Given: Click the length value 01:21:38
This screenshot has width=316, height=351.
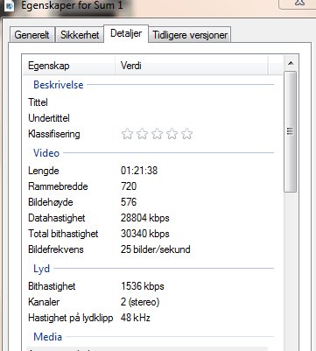Looking at the screenshot, I should (139, 171).
